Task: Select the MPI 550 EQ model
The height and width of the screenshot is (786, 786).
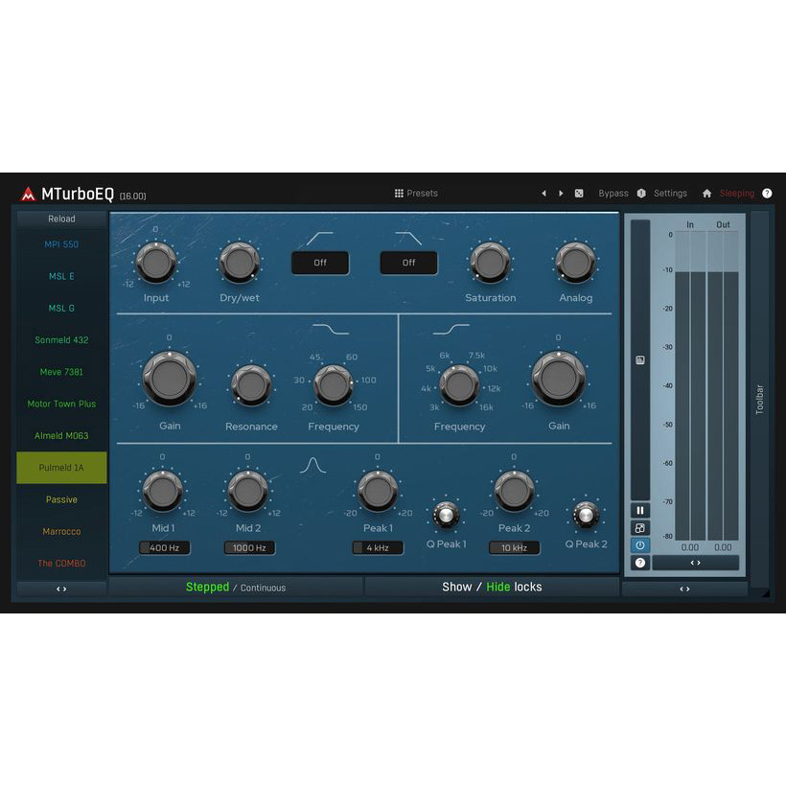Action: (61, 244)
